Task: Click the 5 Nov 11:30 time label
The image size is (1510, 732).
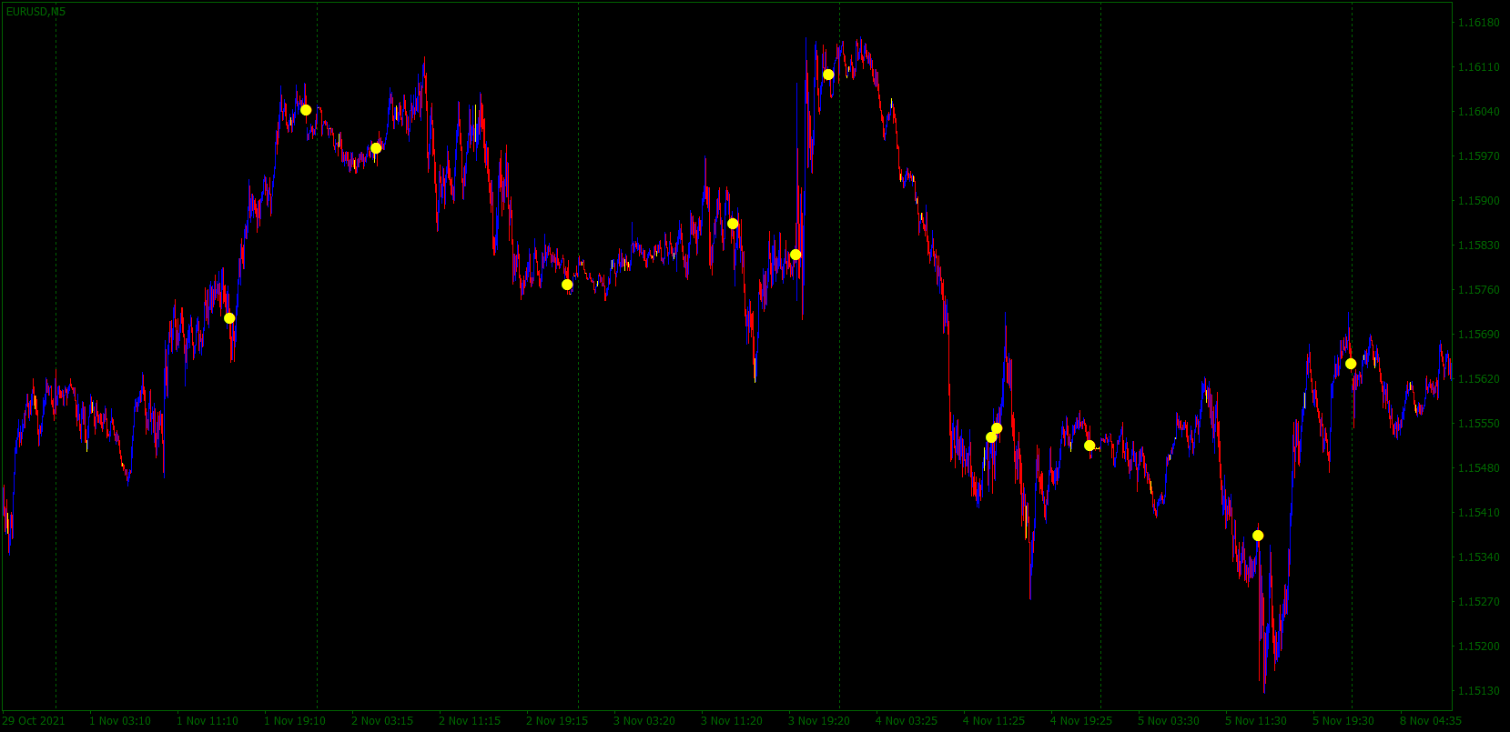Action: pyautogui.click(x=1256, y=721)
